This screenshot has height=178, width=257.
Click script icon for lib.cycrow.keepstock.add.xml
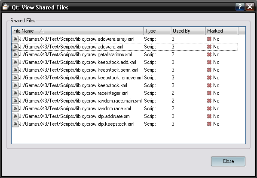pos(15,62)
